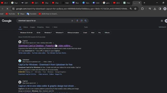Open the media control icon in toolbar
The width and height of the screenshot is (167, 93).
[x=150, y=9]
